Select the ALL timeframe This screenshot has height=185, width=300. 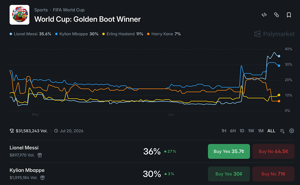click(271, 131)
